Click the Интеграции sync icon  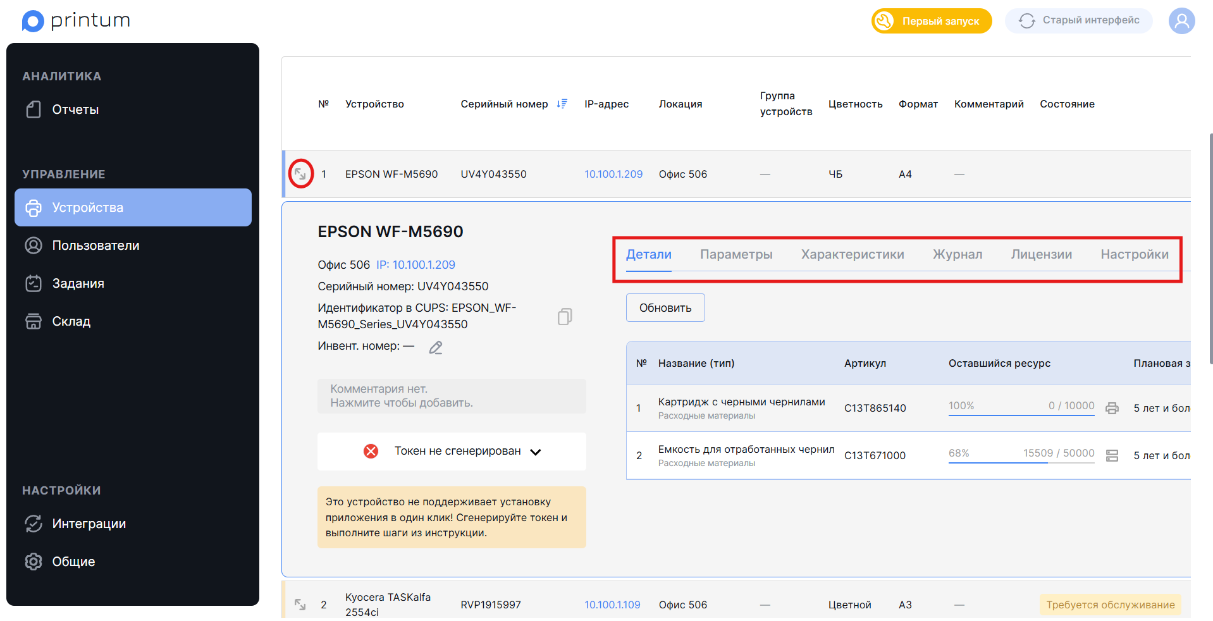[x=34, y=524]
